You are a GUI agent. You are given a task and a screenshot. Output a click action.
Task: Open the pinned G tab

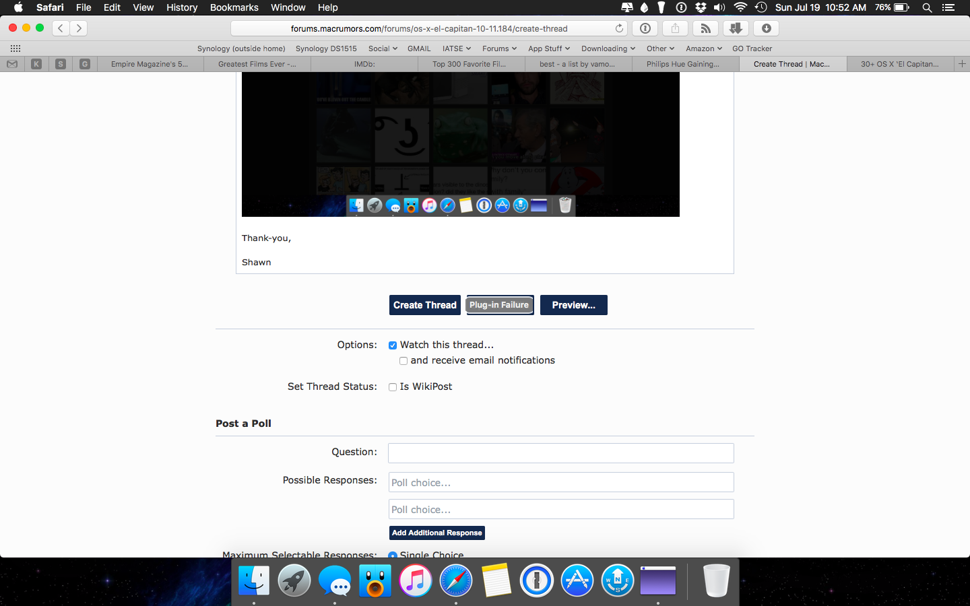tap(85, 64)
